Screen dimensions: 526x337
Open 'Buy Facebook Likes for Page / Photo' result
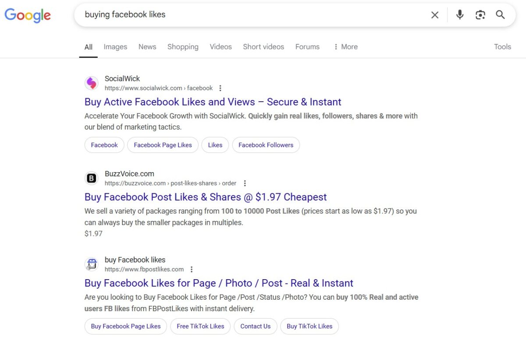[x=219, y=283]
